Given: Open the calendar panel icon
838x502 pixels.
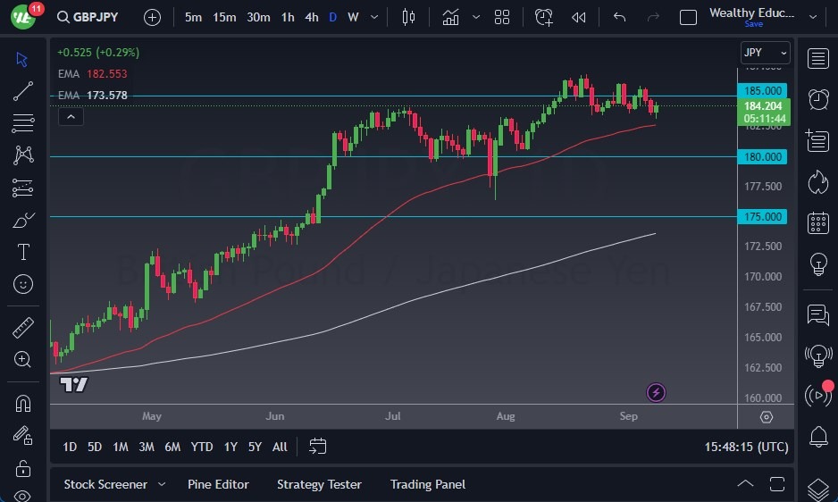Looking at the screenshot, I should point(817,222).
